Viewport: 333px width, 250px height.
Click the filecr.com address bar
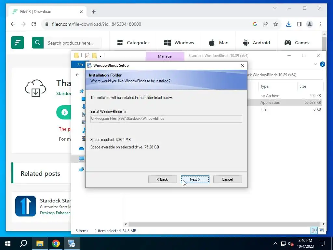(x=147, y=24)
